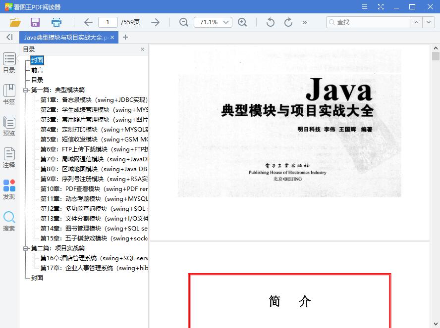Screen dimensions: 440x328
Task: Open 第13章：文件分割模块 entry
Action: pyautogui.click(x=94, y=219)
